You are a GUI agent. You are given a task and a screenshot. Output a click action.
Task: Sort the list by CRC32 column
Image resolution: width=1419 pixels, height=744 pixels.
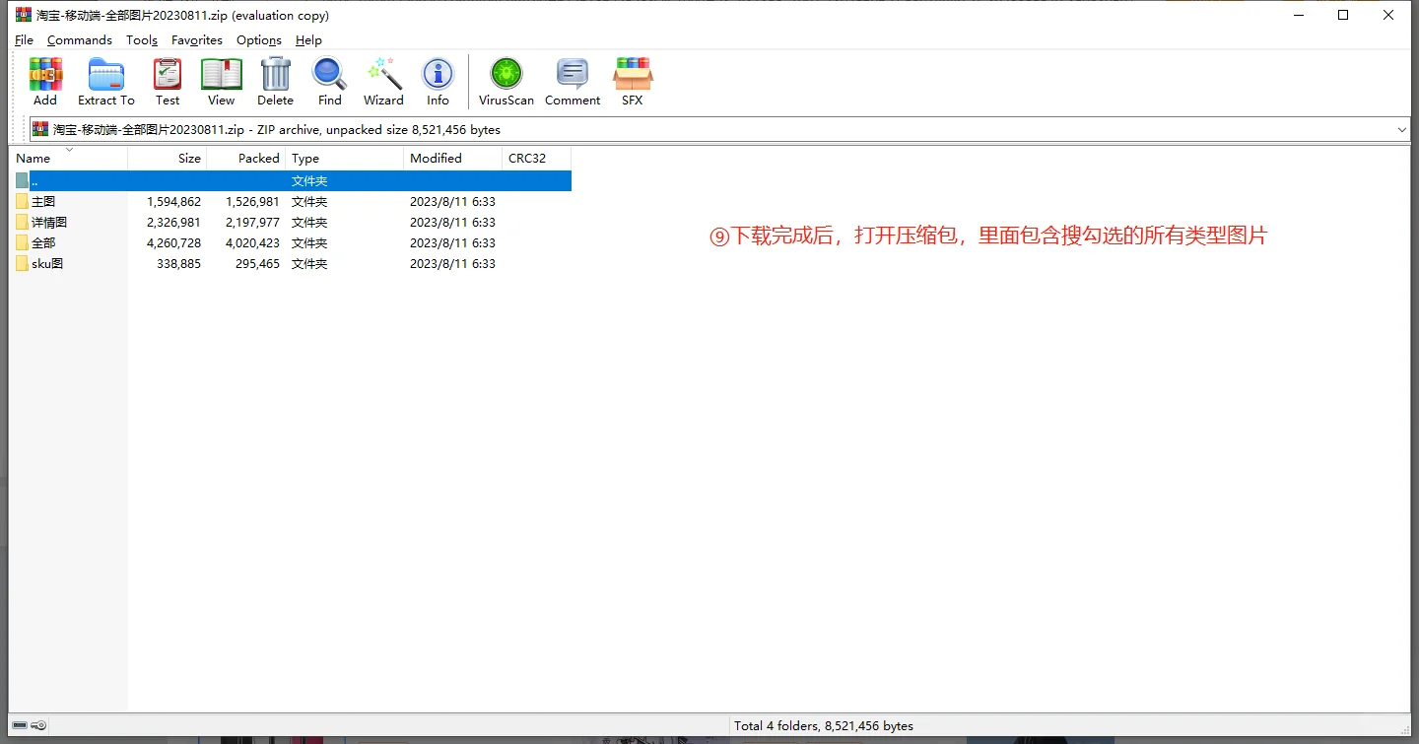537,158
